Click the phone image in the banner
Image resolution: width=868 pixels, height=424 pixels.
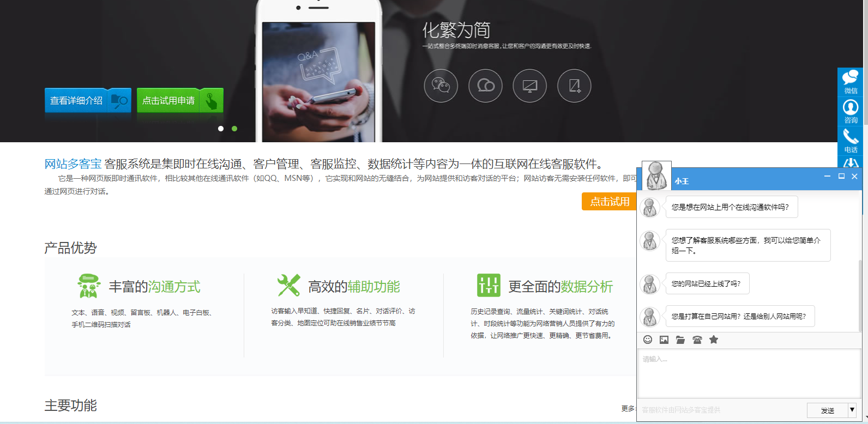(319, 71)
